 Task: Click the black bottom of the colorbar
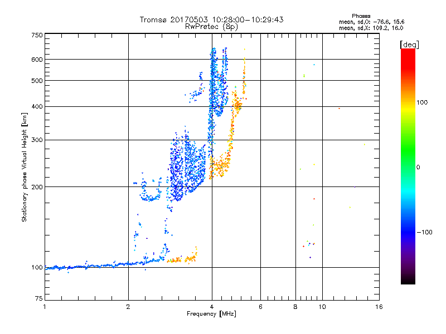click(x=408, y=280)
